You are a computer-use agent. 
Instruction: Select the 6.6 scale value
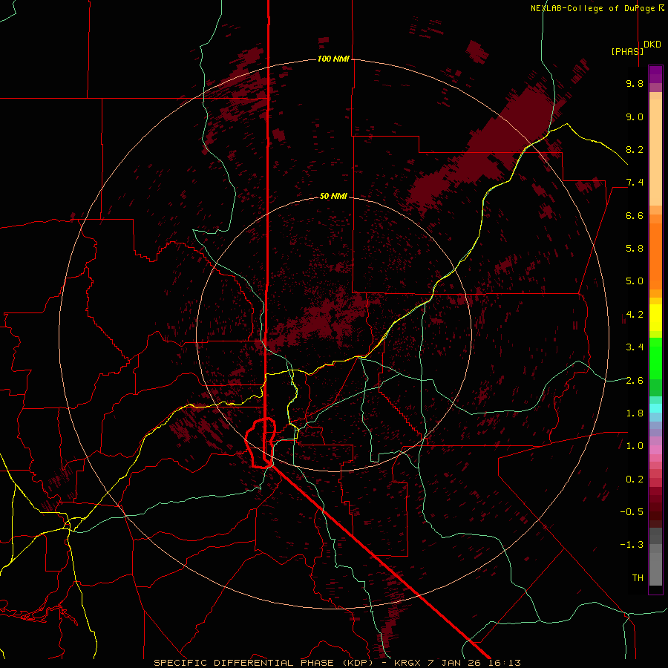click(635, 215)
